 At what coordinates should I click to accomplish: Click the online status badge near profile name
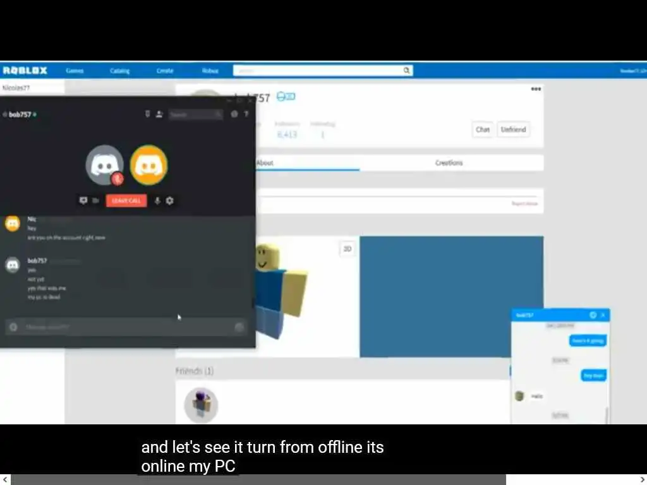[x=286, y=97]
